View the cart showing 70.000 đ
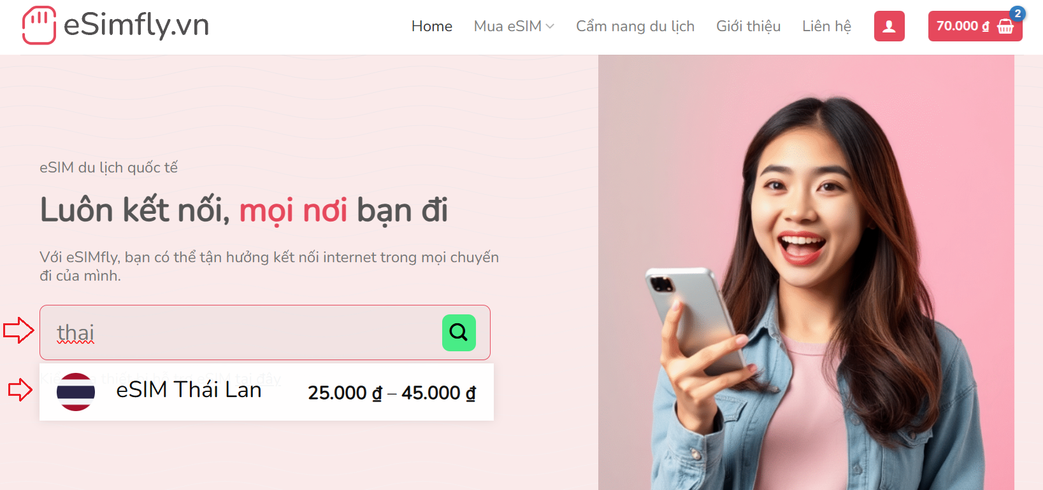Image resolution: width=1043 pixels, height=490 pixels. pyautogui.click(x=975, y=26)
